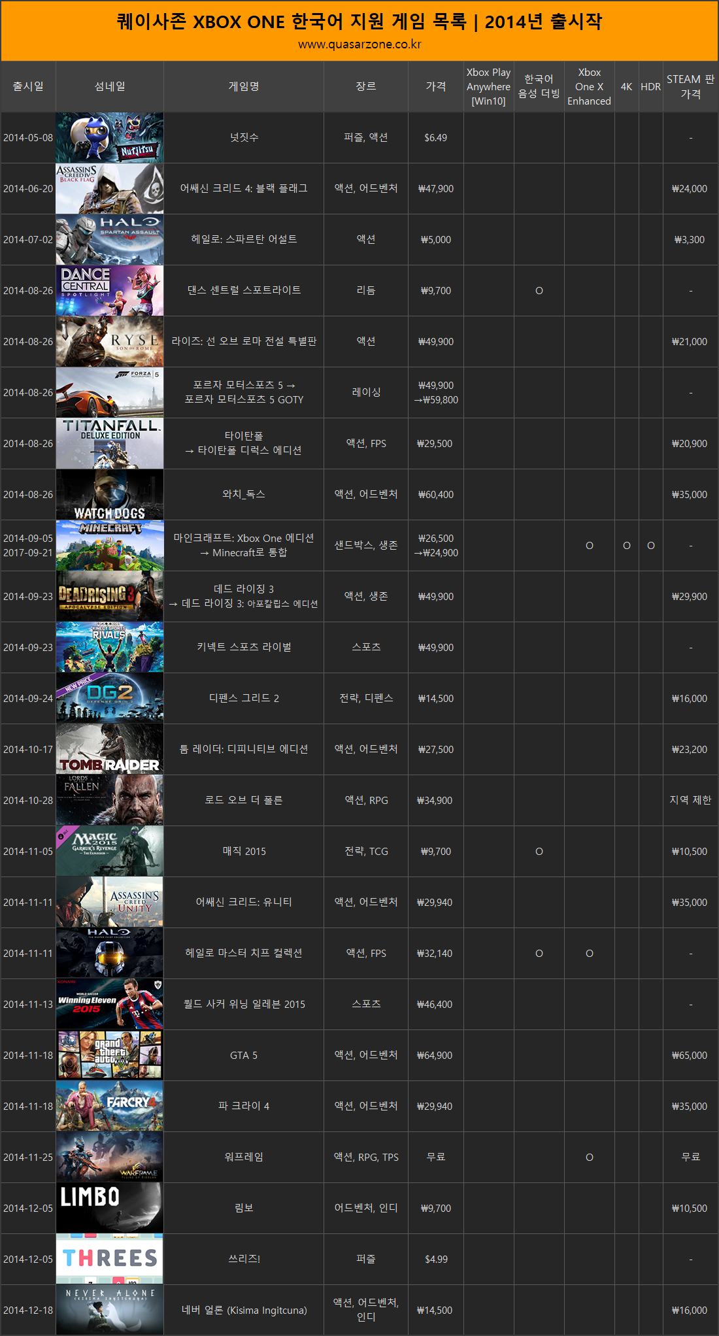Click genre cell 샌드박스, 생존
This screenshot has width=719, height=1336.
coord(366,546)
